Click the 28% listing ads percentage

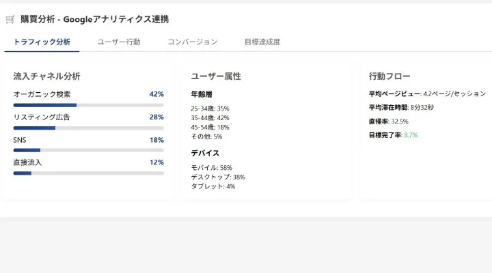coord(156,117)
